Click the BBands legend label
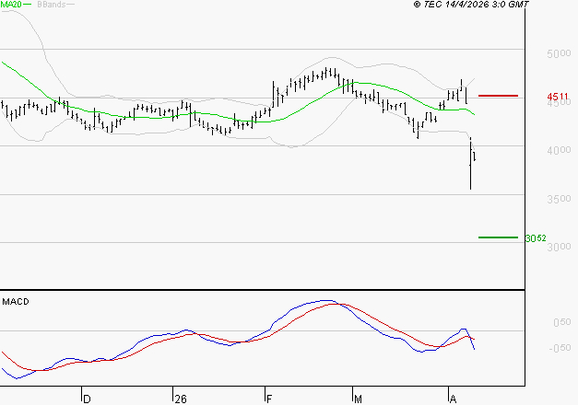 (x=50, y=5)
